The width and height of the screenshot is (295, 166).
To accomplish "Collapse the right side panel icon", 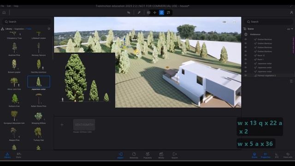I will (x=291, y=81).
